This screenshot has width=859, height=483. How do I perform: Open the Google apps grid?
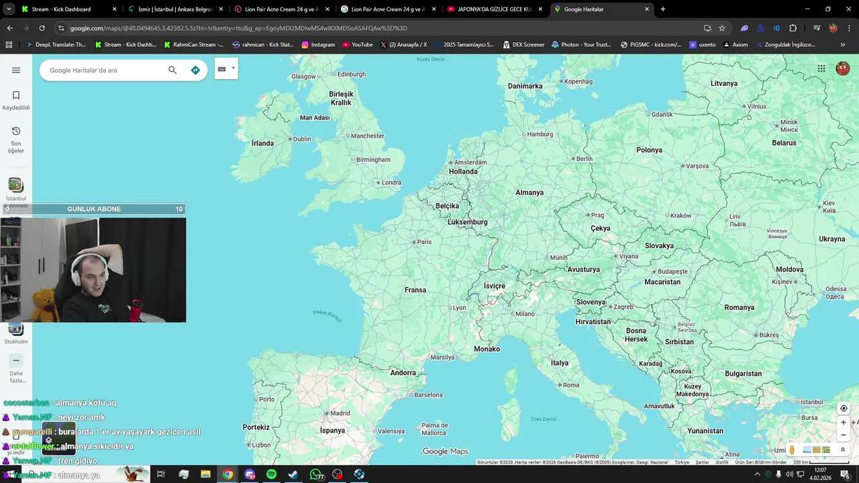coord(821,68)
